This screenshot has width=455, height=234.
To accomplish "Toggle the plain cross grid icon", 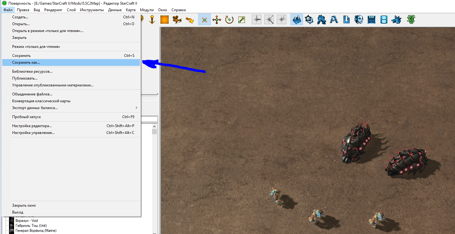I will tap(257, 20).
